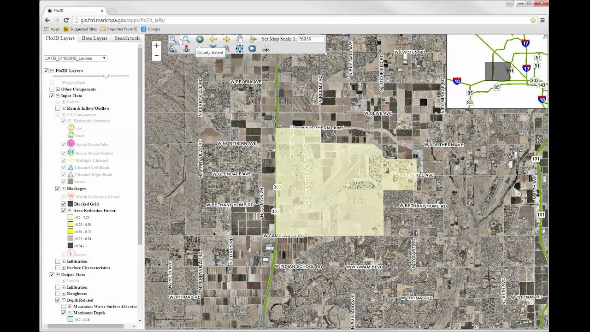Click the Set Map Scale input field
The width and height of the screenshot is (590, 332).
(x=311, y=39)
